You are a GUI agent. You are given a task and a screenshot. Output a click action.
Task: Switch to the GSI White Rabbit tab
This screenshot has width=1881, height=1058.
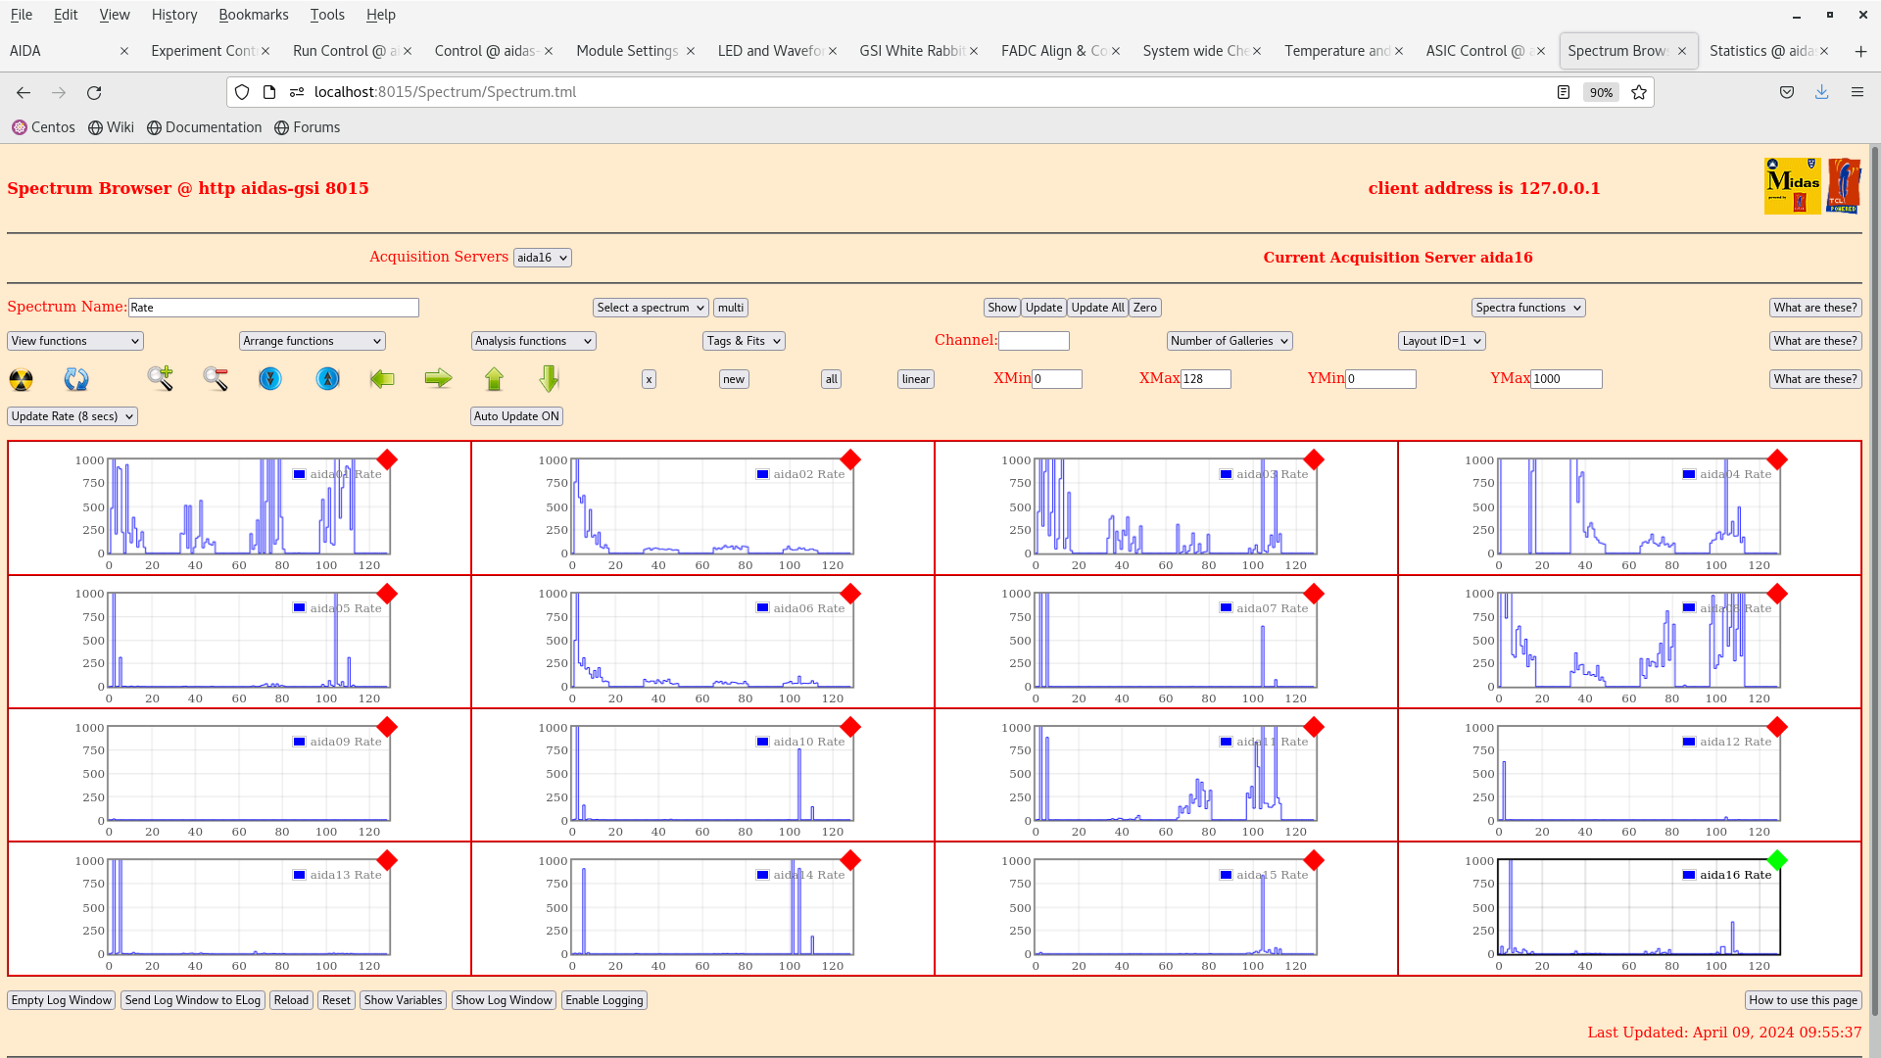coord(911,51)
